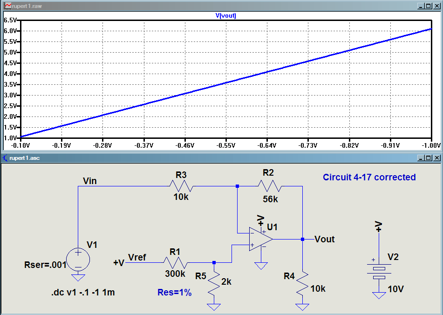443x315 pixels.
Task: Maximize the rupert1.asc schematic window
Action: pos(429,157)
